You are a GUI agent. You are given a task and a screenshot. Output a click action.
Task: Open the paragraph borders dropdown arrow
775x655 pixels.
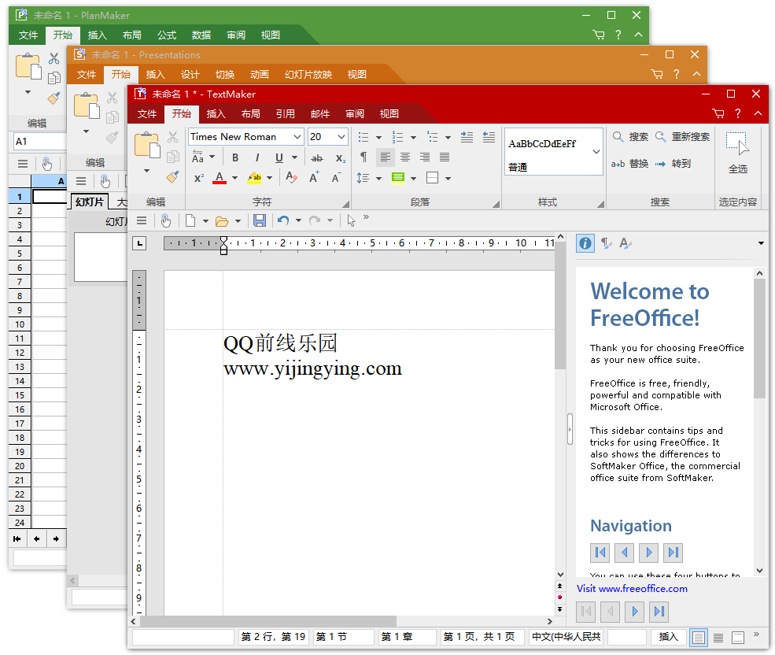448,178
